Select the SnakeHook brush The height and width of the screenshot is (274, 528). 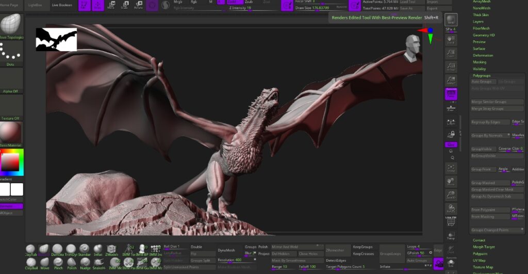(x=98, y=264)
